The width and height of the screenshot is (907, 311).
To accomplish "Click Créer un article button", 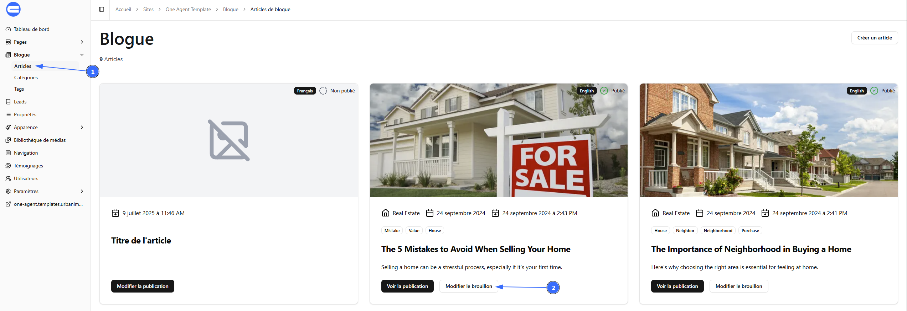I will 875,38.
